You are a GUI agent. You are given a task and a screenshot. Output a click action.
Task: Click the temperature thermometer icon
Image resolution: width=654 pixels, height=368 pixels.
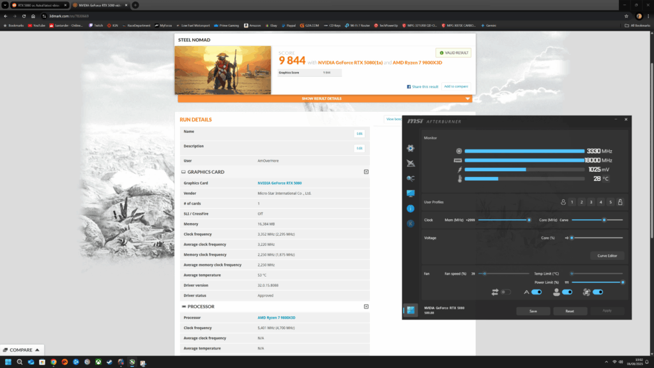[460, 179]
